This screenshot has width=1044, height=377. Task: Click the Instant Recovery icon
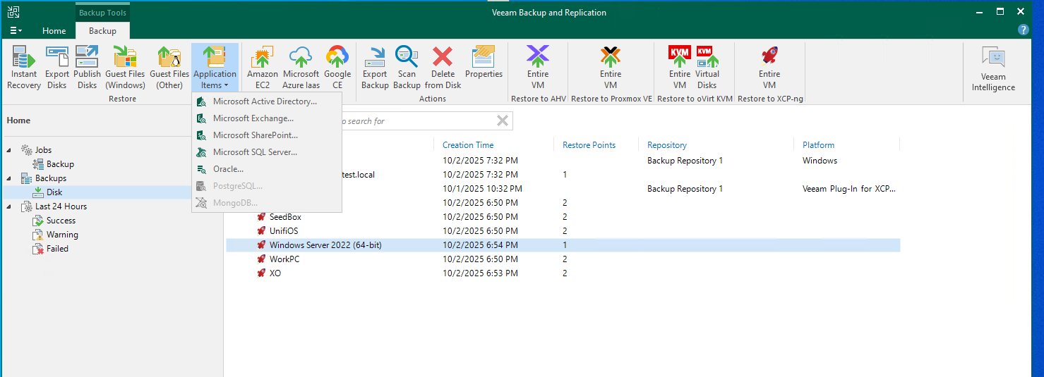coord(23,68)
